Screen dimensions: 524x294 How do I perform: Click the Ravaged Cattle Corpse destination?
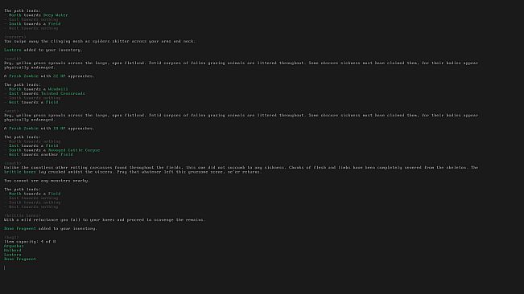(x=74, y=150)
